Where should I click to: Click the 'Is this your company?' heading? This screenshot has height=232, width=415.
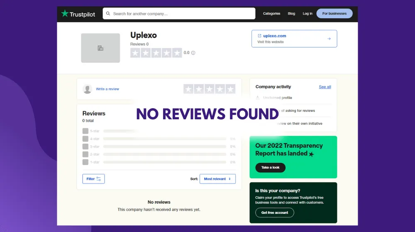pyautogui.click(x=277, y=191)
